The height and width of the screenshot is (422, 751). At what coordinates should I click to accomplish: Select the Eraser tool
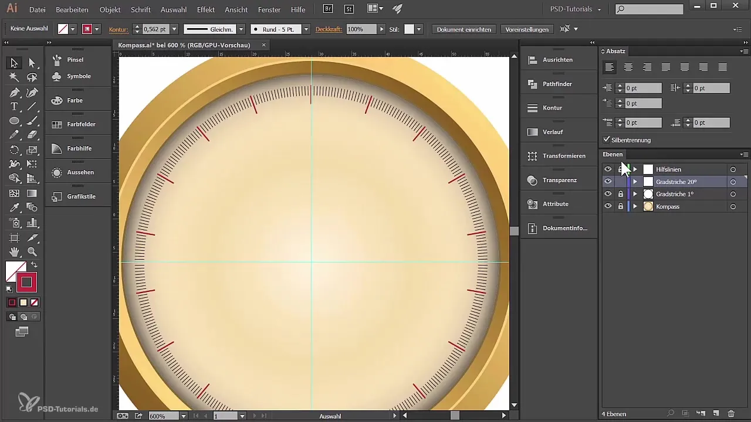pos(32,135)
